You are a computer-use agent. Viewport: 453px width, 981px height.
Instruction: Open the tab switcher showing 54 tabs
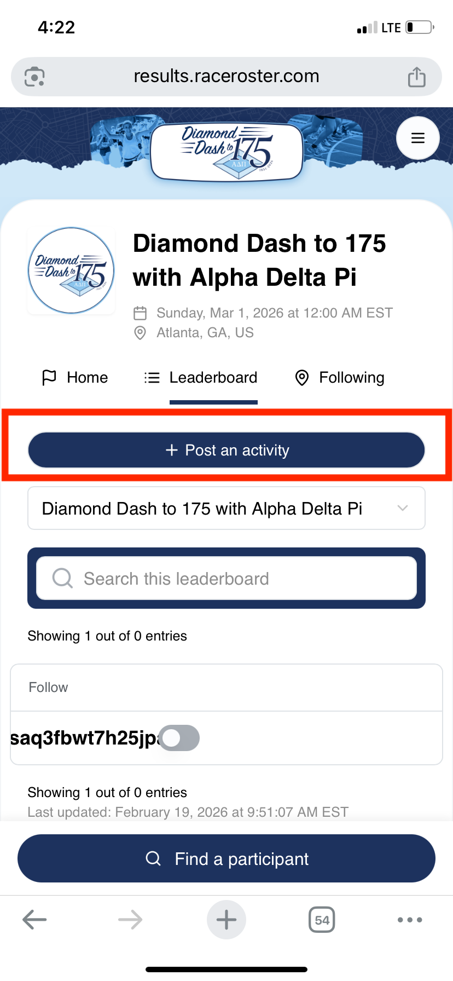point(322,920)
